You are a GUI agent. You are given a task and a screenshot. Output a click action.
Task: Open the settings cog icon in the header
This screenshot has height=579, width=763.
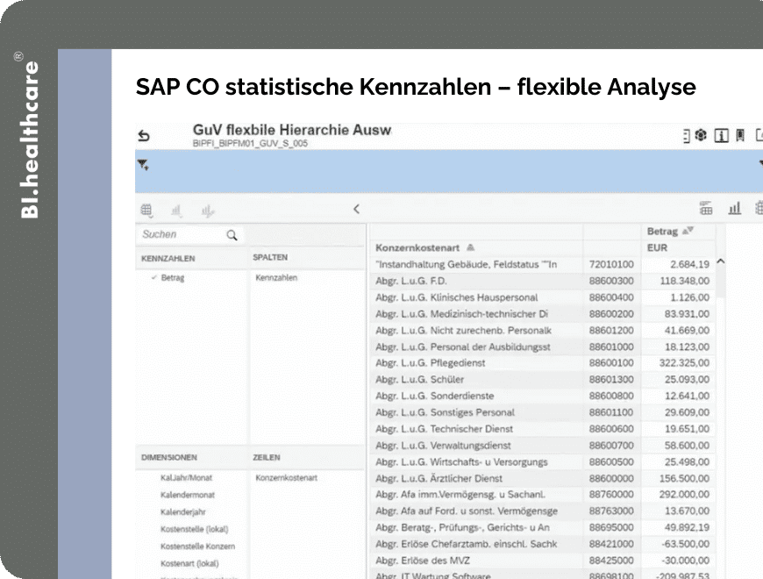(x=701, y=135)
